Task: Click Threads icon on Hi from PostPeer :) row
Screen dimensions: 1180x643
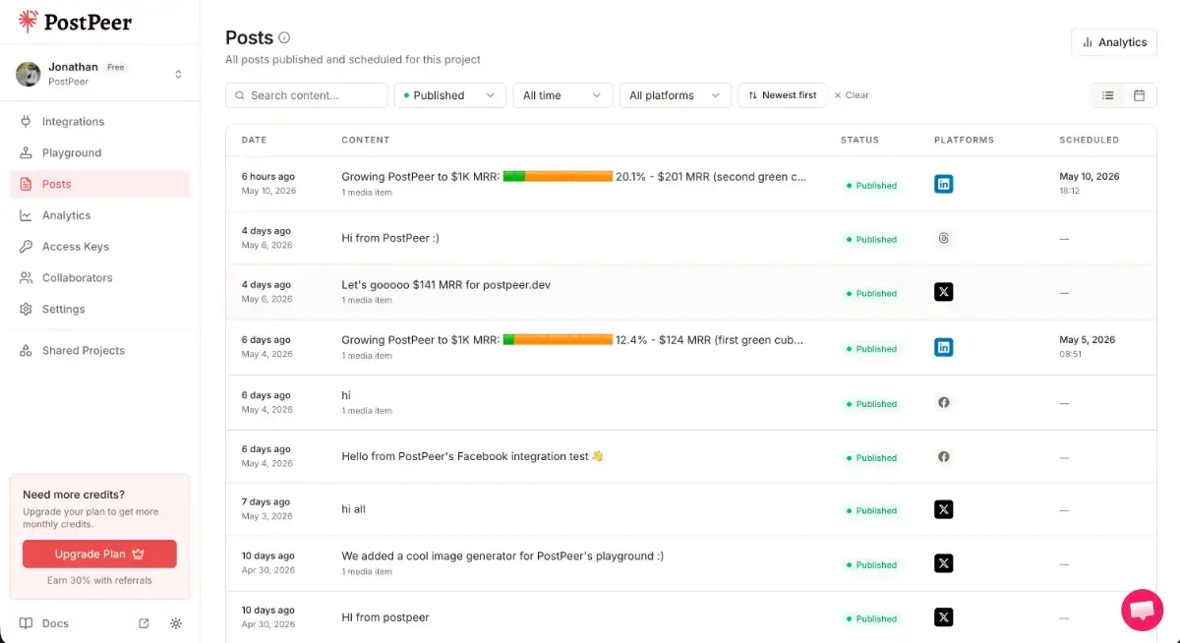Action: coord(944,238)
